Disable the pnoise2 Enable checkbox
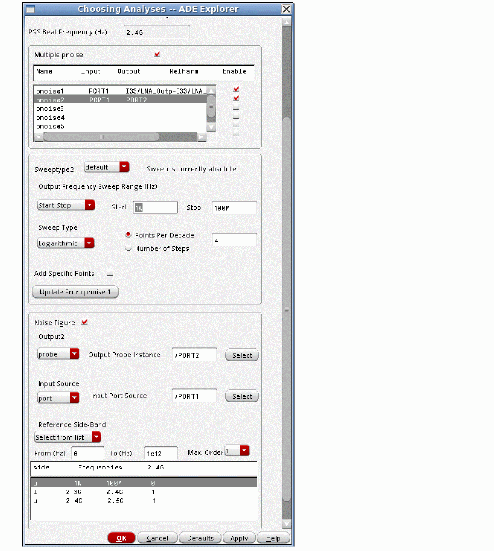 236,98
